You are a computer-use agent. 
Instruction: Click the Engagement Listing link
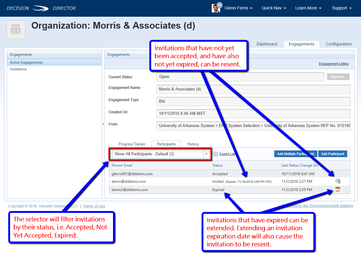click(x=334, y=64)
